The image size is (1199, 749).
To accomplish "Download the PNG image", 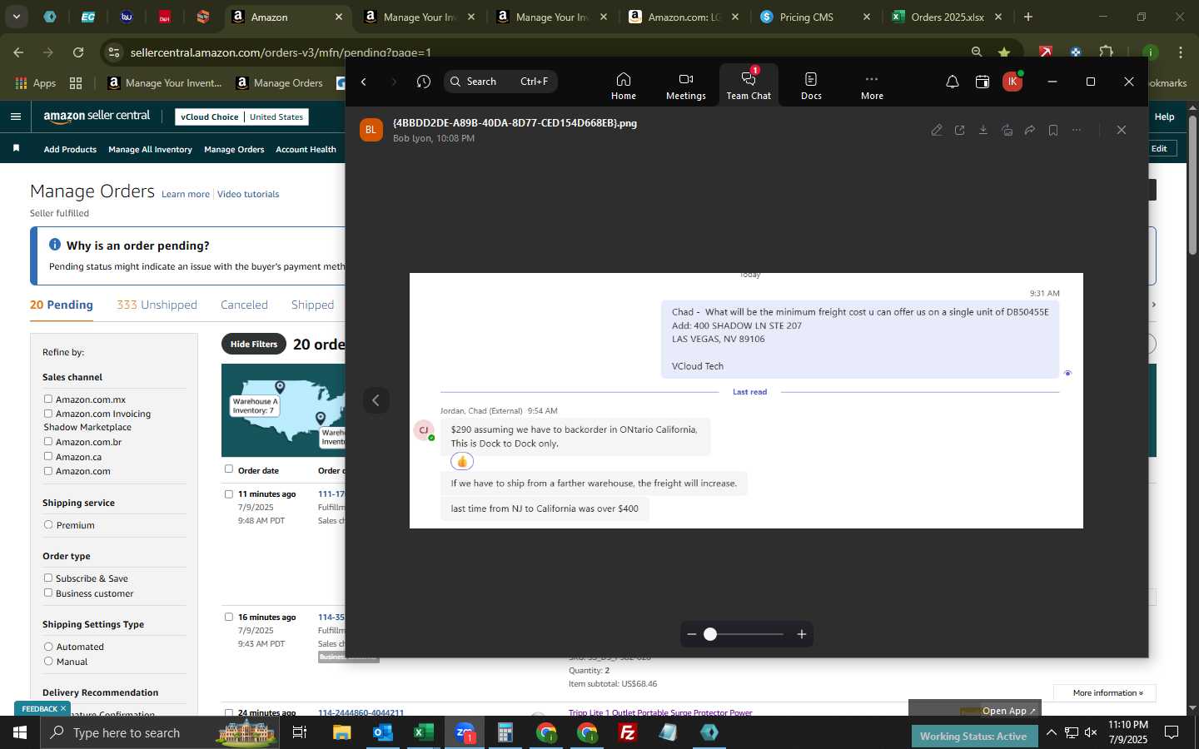I will click(983, 130).
